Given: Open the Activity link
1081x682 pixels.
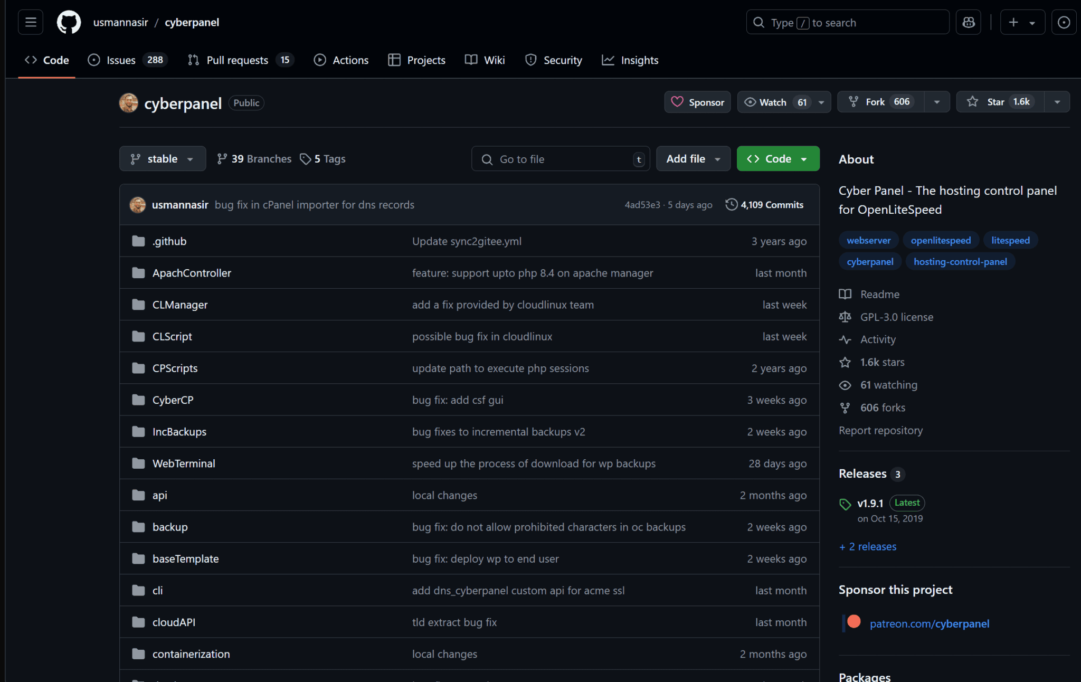Looking at the screenshot, I should pyautogui.click(x=867, y=339).
